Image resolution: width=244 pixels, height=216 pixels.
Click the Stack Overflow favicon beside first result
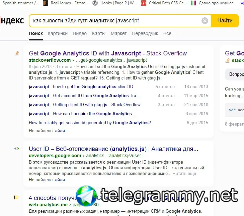click(x=17, y=53)
